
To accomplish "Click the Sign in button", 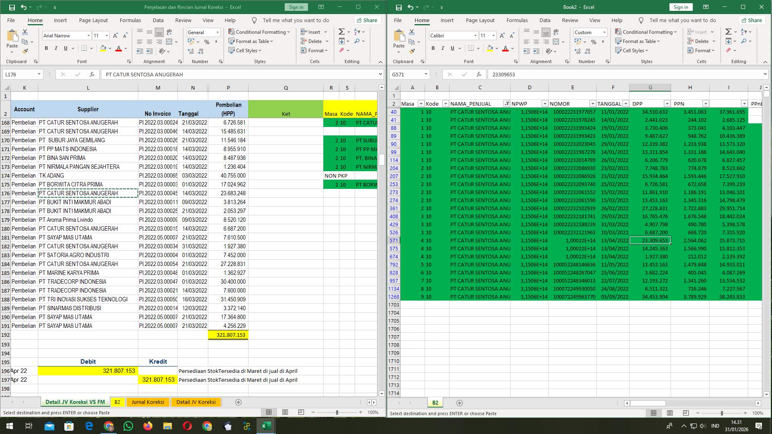I will click(x=296, y=7).
